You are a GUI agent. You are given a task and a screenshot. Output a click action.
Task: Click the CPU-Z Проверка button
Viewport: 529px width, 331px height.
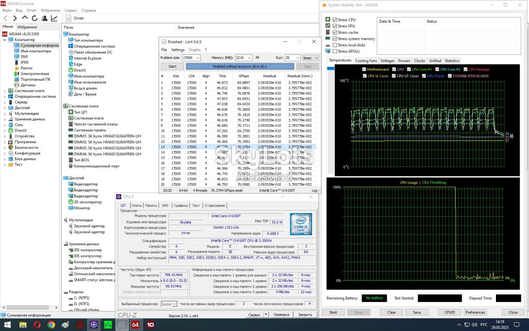[281, 314]
